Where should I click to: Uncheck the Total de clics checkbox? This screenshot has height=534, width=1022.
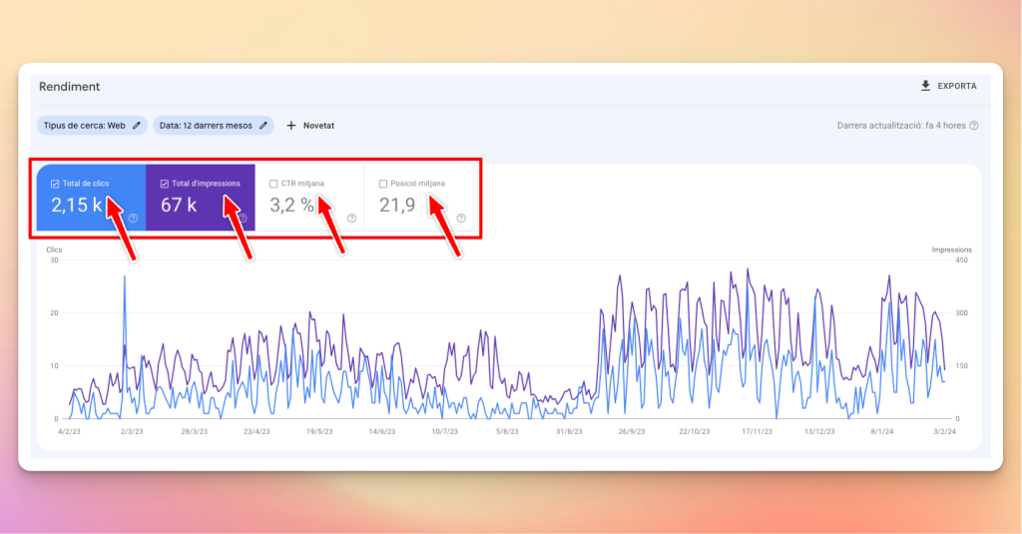[x=55, y=184]
